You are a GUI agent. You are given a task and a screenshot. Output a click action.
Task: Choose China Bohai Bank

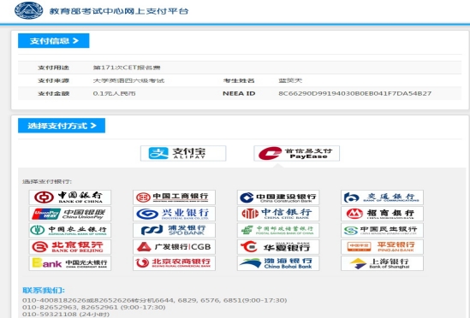(278, 263)
